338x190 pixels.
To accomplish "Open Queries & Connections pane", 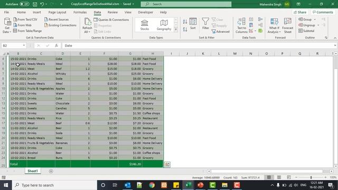I will point(111,20).
